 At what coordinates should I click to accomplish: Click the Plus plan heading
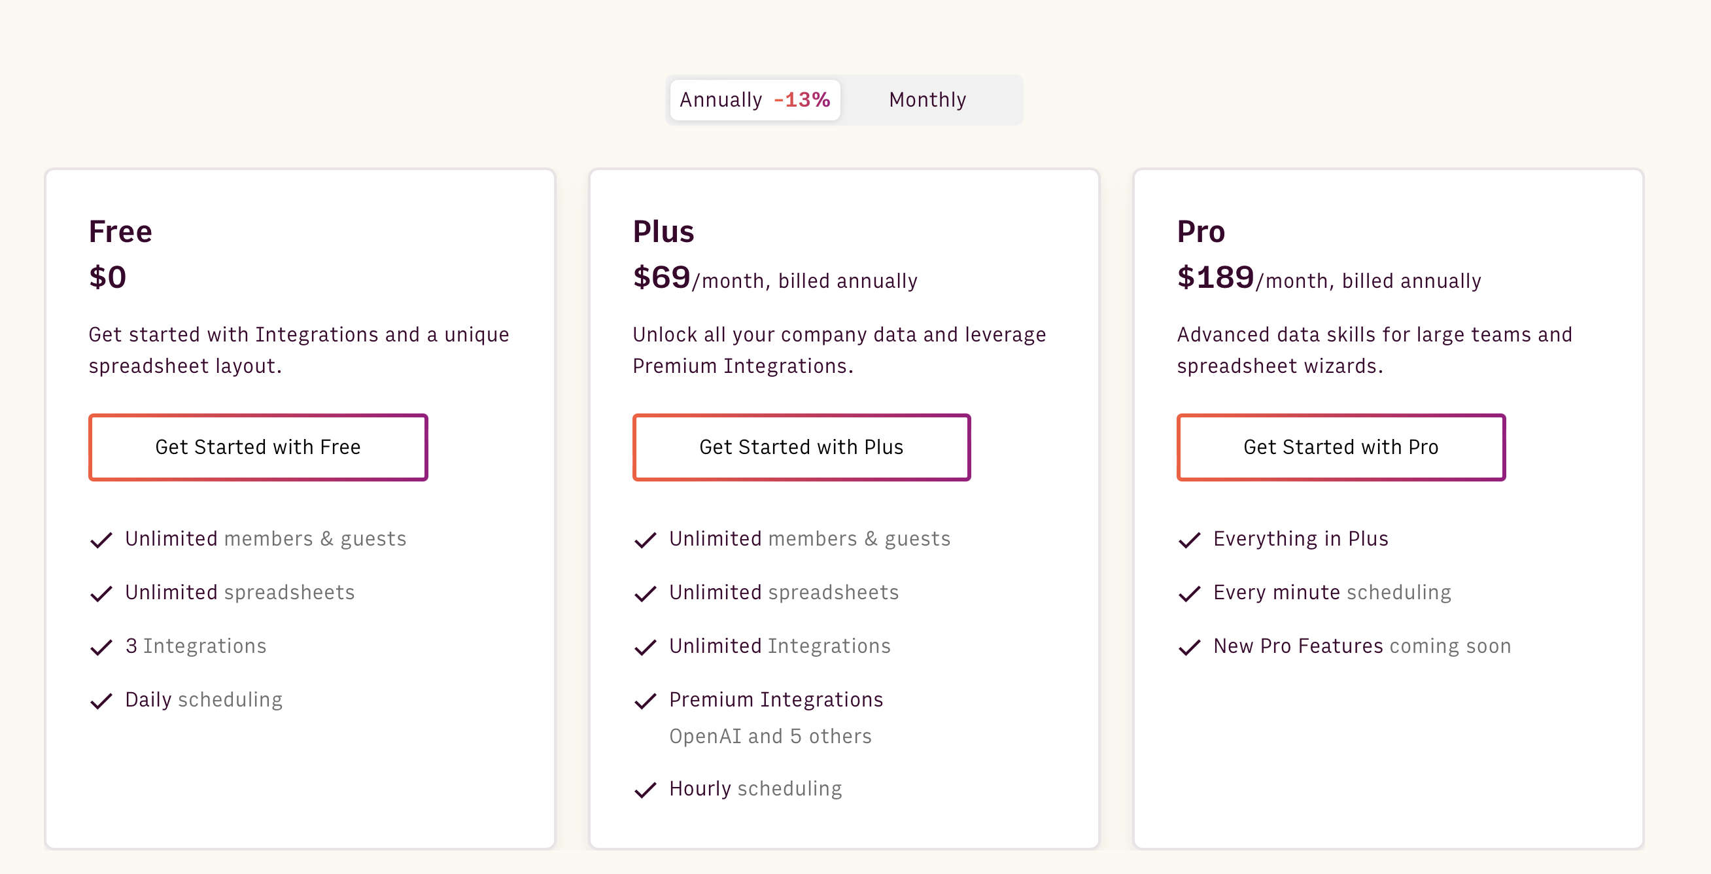coord(663,232)
